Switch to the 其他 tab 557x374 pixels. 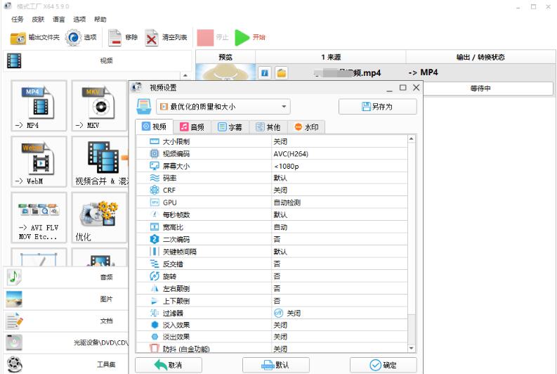(x=268, y=127)
